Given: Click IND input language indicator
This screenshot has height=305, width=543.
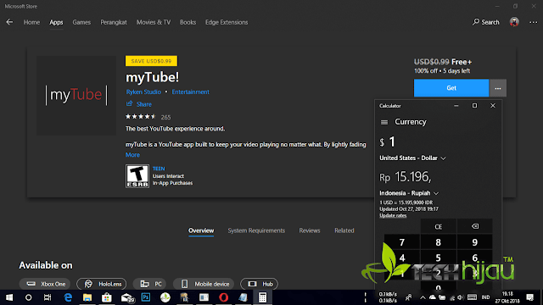Looking at the screenshot, I should (485, 297).
